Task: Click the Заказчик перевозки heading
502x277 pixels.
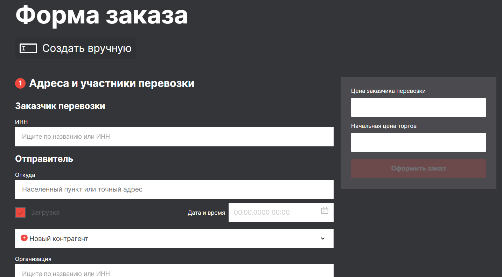Action: point(60,106)
